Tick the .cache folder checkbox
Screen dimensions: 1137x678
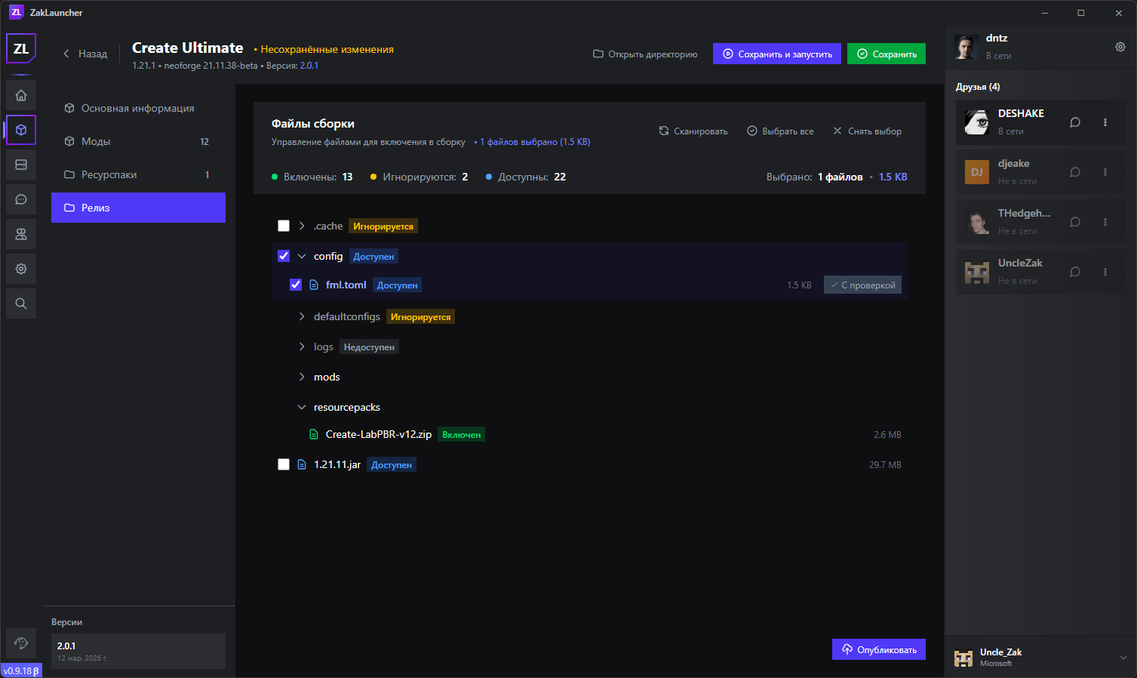284,226
